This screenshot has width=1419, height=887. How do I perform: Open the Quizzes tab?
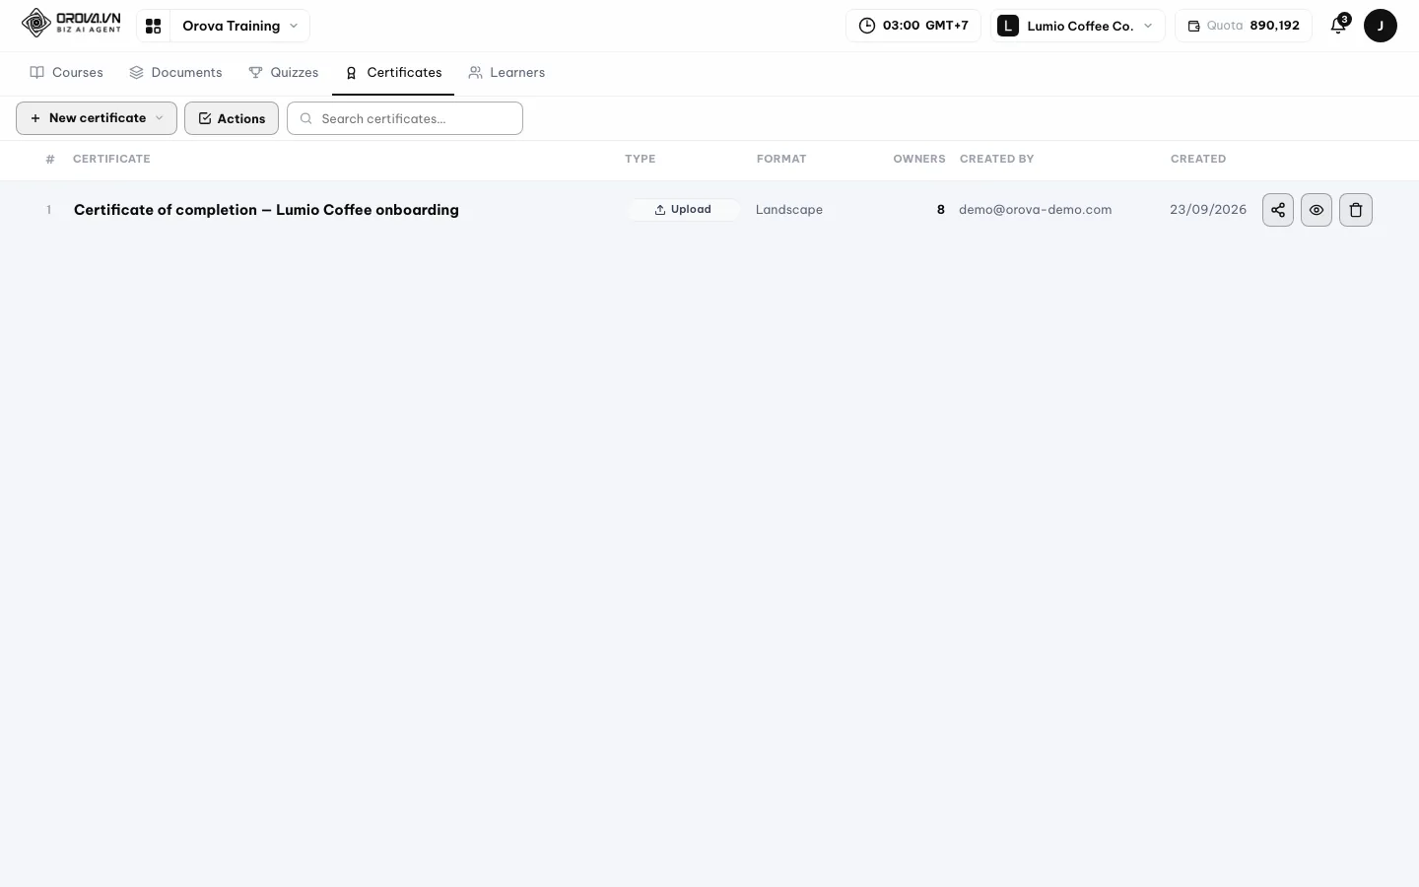284,73
